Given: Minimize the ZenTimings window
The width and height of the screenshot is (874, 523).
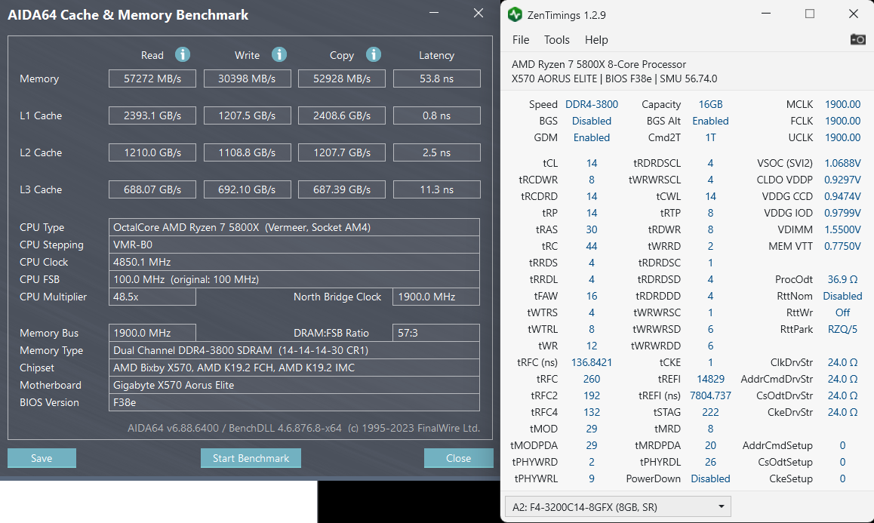Looking at the screenshot, I should click(x=766, y=14).
